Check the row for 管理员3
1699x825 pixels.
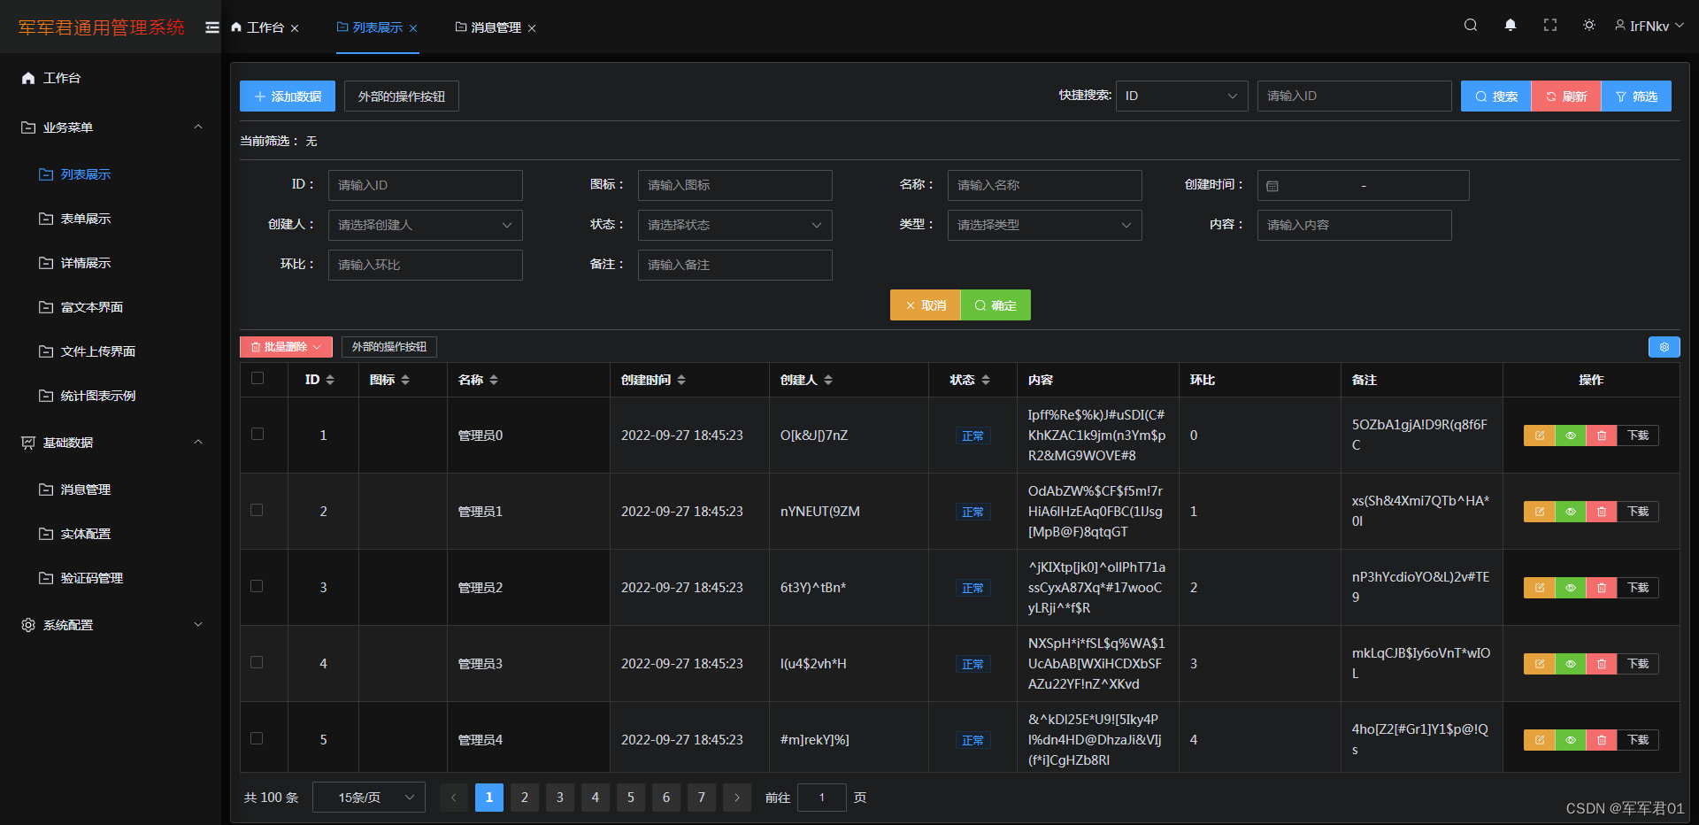click(258, 662)
